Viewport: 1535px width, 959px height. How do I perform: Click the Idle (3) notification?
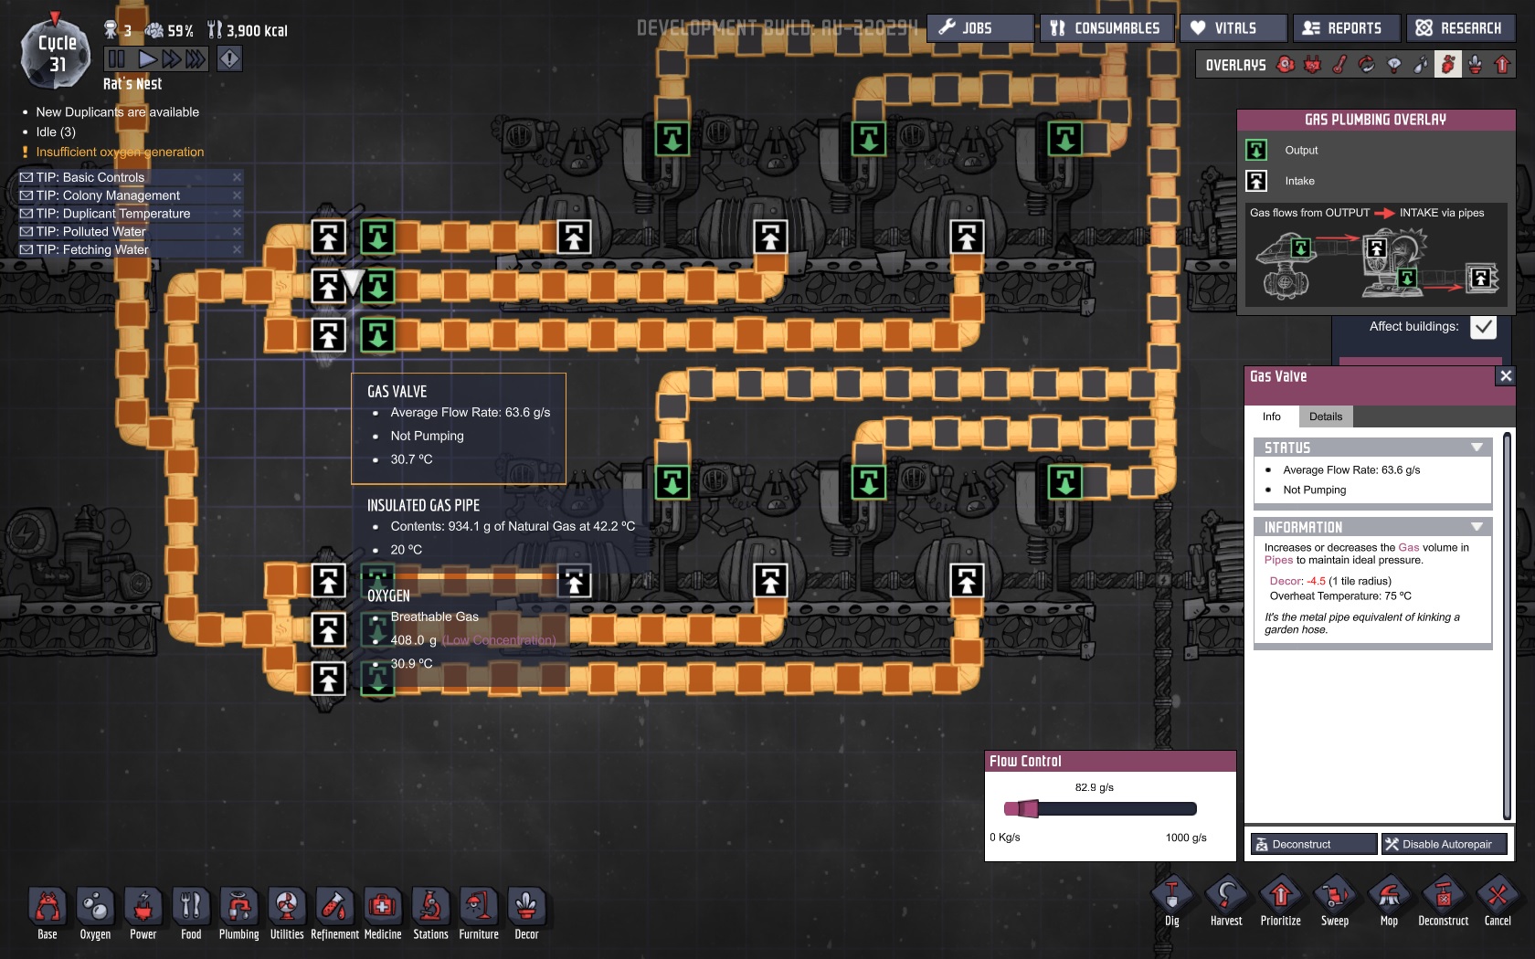pos(56,132)
